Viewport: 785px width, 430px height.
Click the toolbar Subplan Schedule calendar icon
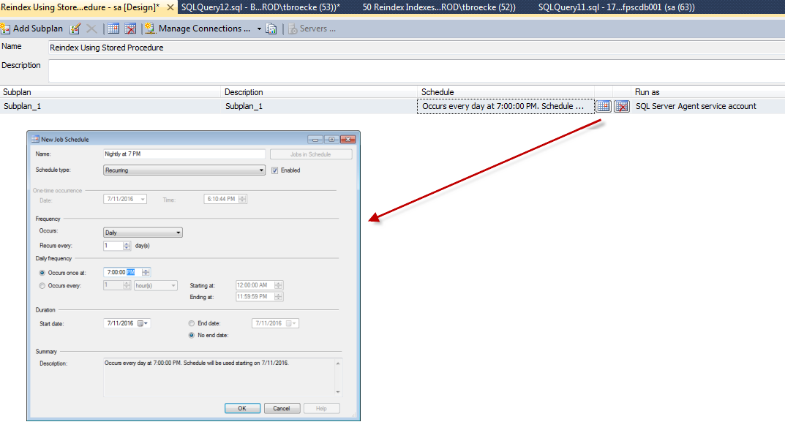(x=113, y=29)
